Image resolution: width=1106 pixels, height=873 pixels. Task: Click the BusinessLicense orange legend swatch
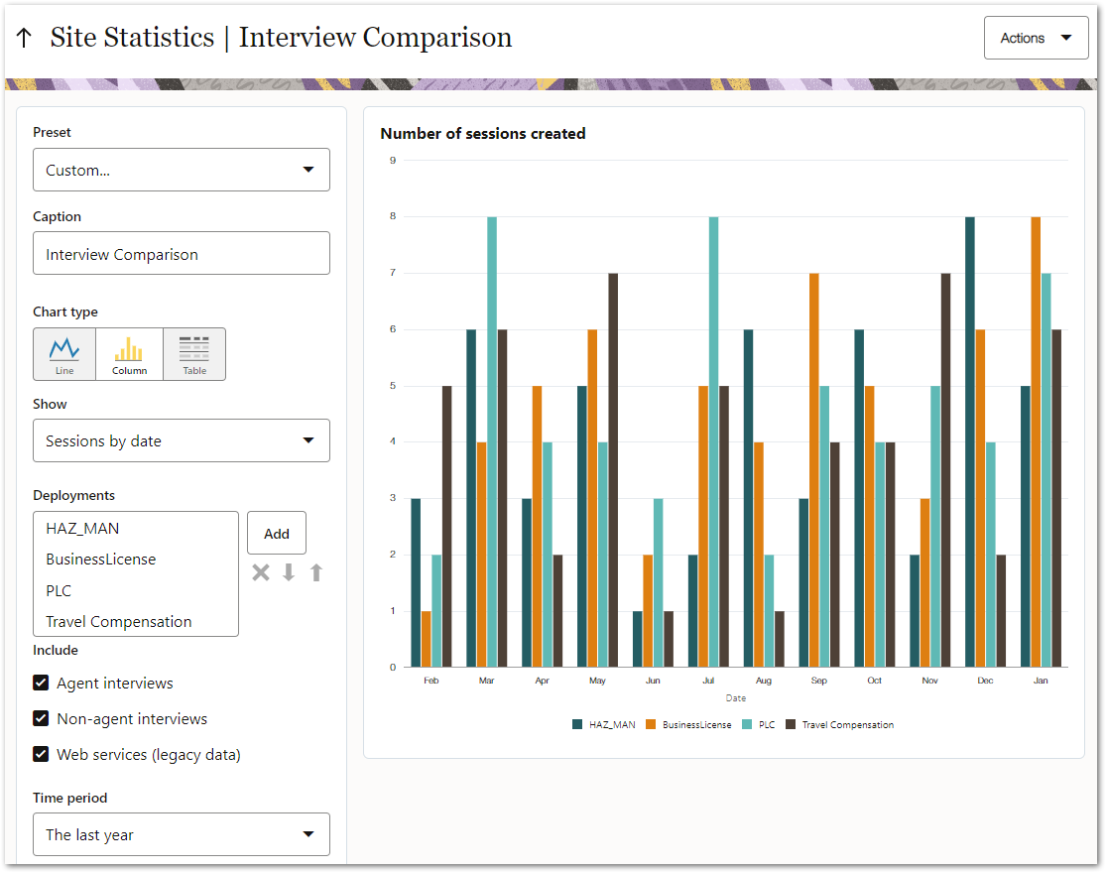pos(651,724)
